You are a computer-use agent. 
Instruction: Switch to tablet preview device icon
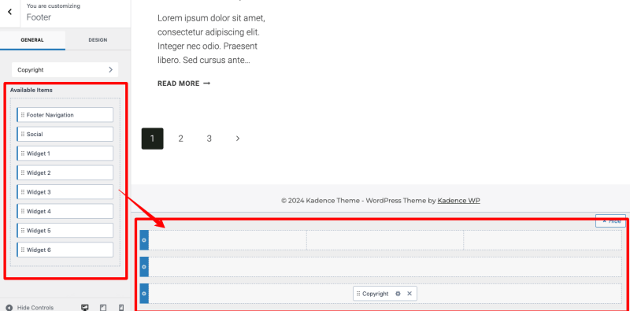[103, 307]
